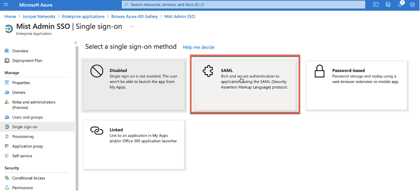
Task: Click the SAML puzzle piece icon
Action: click(x=208, y=71)
